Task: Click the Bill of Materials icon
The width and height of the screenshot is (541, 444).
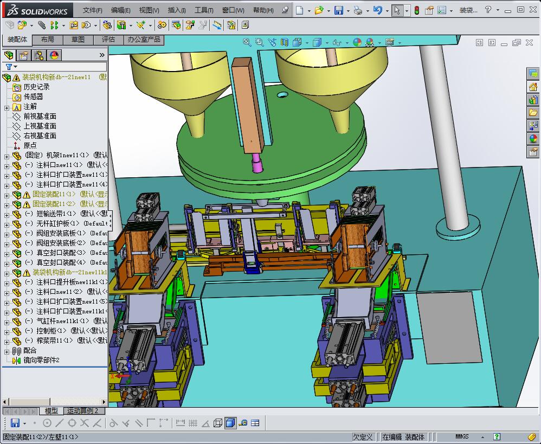Action: point(176,25)
